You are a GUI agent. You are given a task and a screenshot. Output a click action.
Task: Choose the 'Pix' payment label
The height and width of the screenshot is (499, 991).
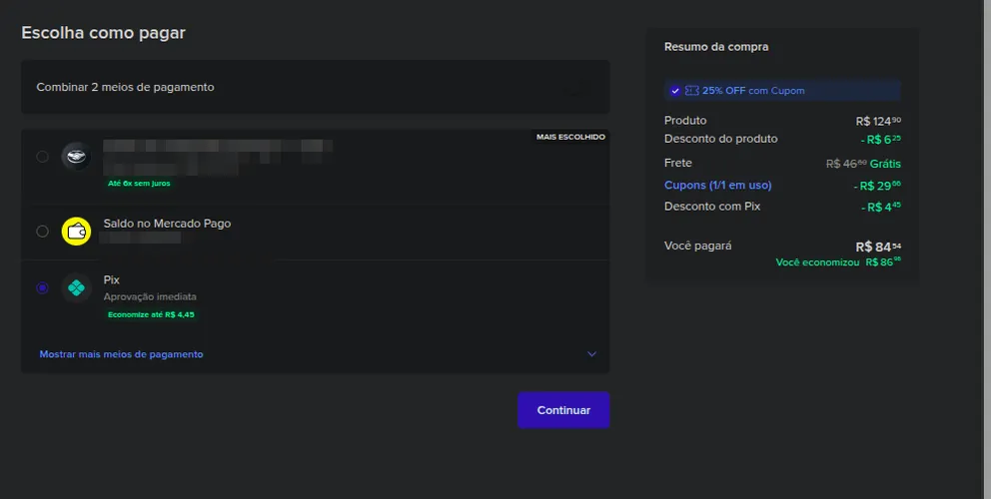point(111,279)
